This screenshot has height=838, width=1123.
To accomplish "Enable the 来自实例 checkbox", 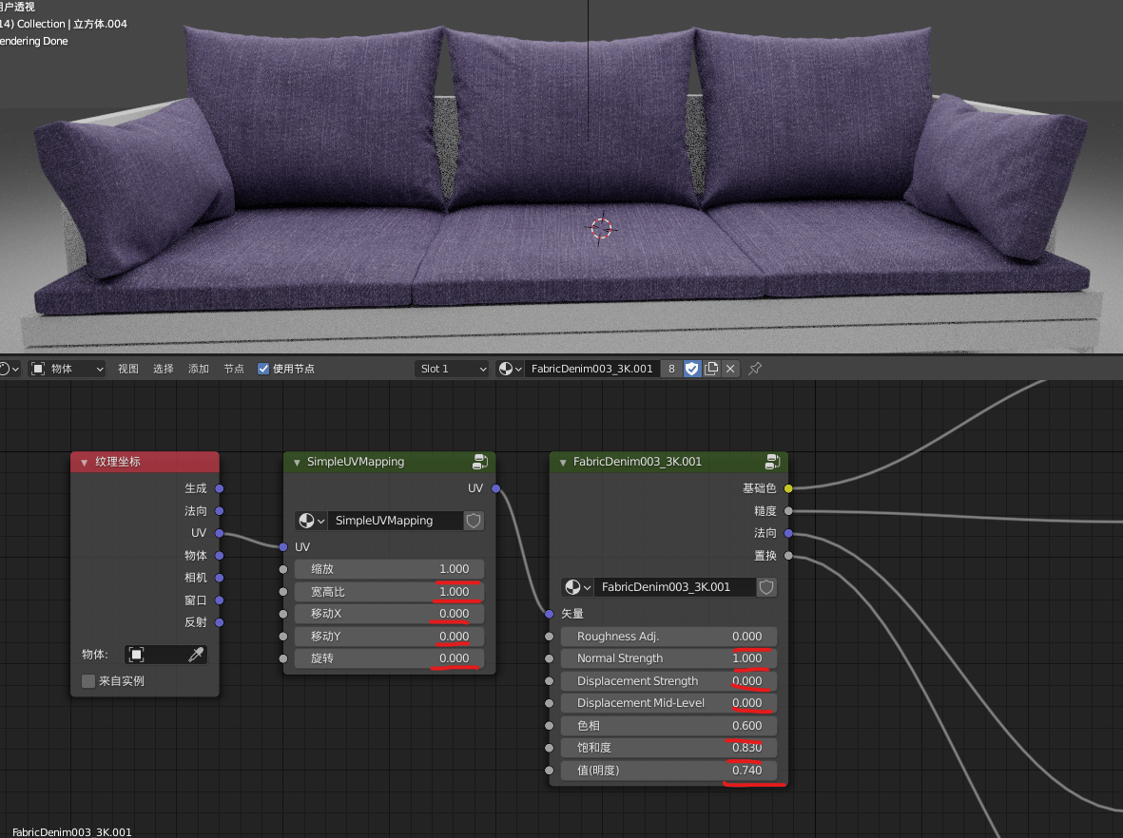I will [x=88, y=680].
